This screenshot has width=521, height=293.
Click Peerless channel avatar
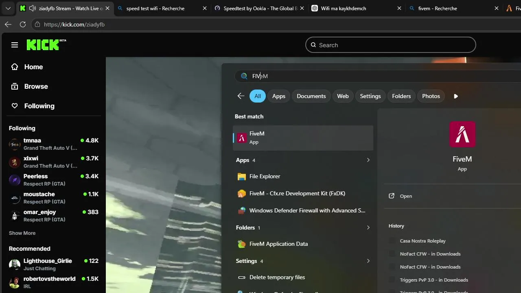pyautogui.click(x=15, y=180)
